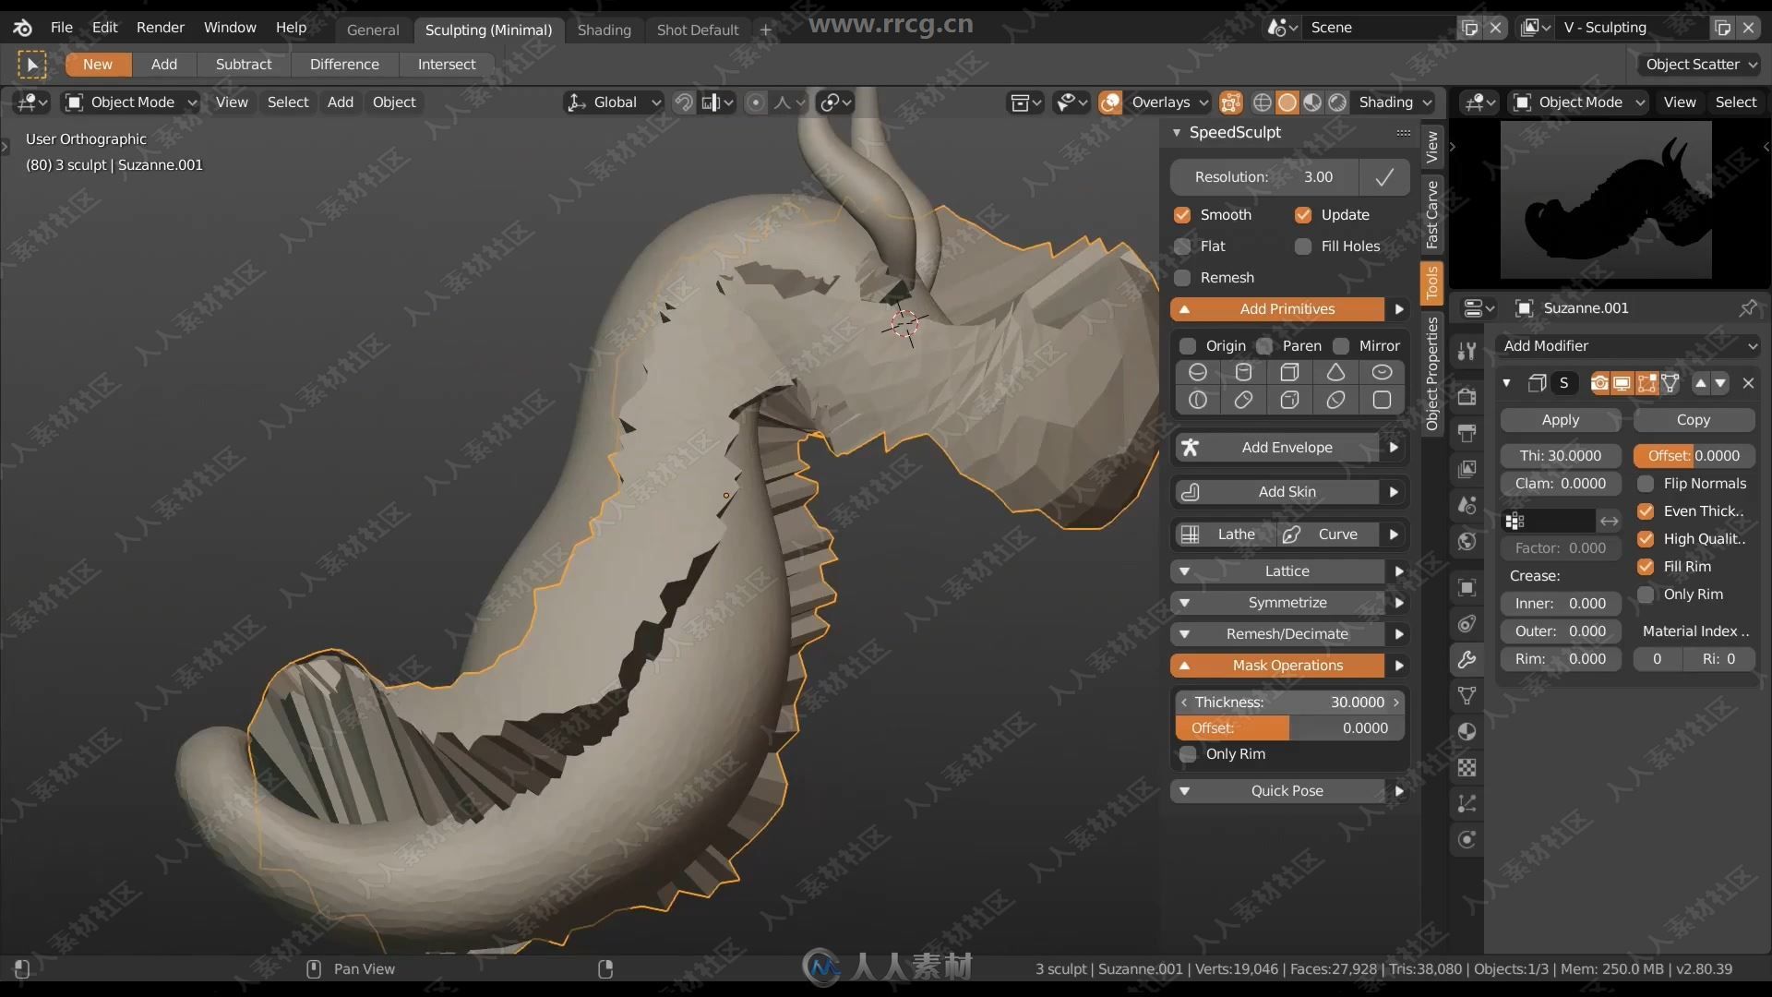The image size is (1772, 997).
Task: Click the Apply button on Solidify modifier
Action: coord(1561,419)
